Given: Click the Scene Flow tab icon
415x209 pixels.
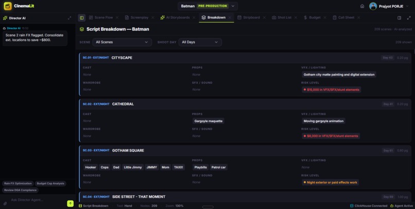Looking at the screenshot, I should pyautogui.click(x=91, y=17).
